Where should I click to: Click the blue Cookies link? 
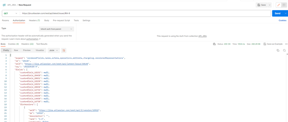pyautogui.click(x=283, y=20)
